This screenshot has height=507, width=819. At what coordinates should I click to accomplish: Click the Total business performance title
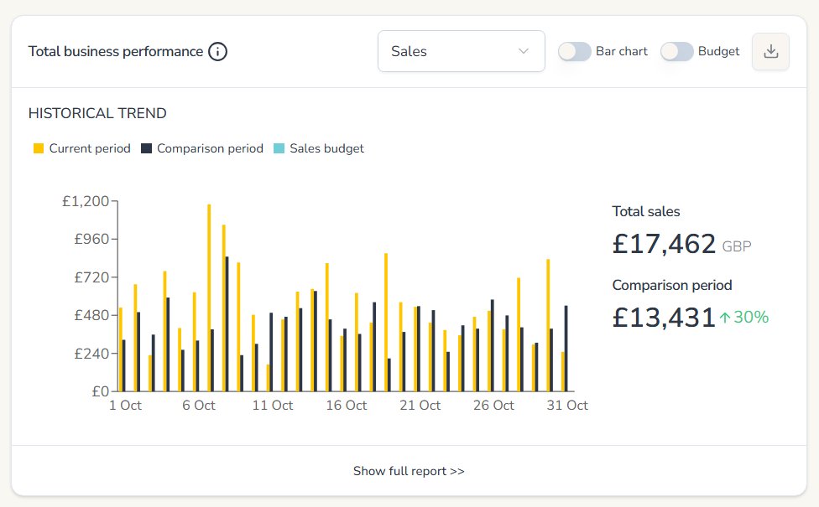[114, 51]
